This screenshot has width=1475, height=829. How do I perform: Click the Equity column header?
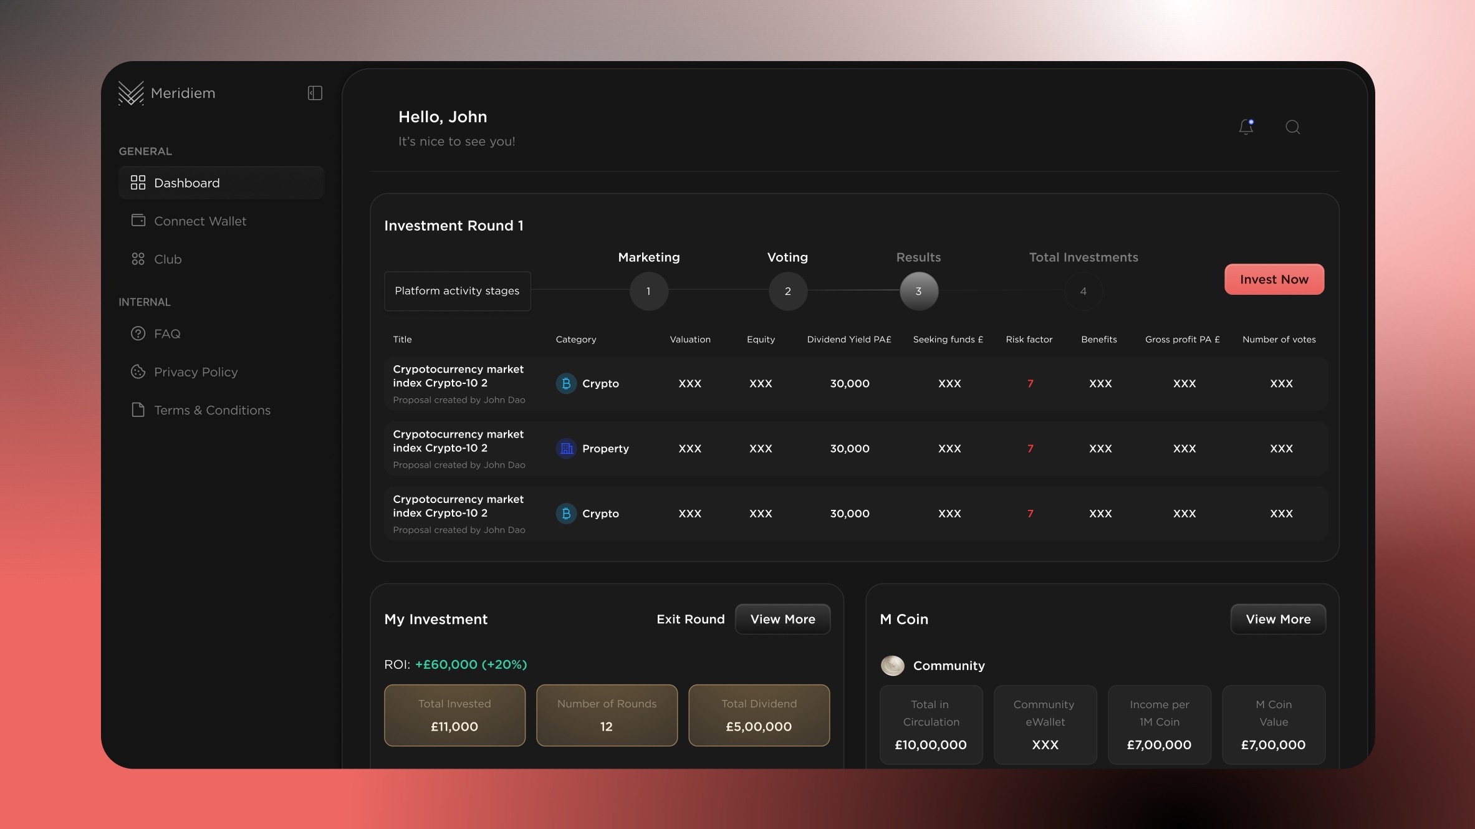pos(761,339)
